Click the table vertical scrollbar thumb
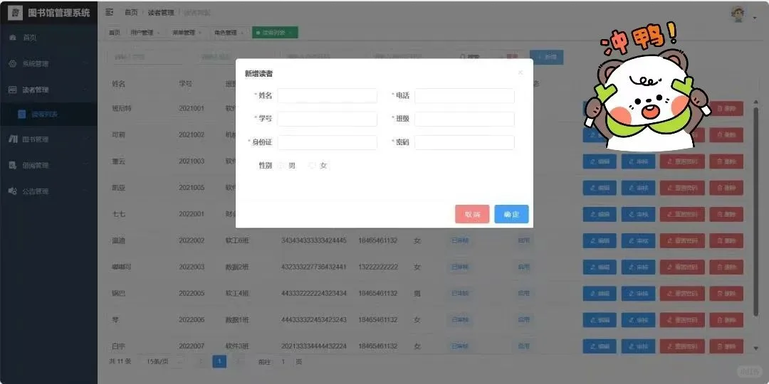 (x=755, y=210)
